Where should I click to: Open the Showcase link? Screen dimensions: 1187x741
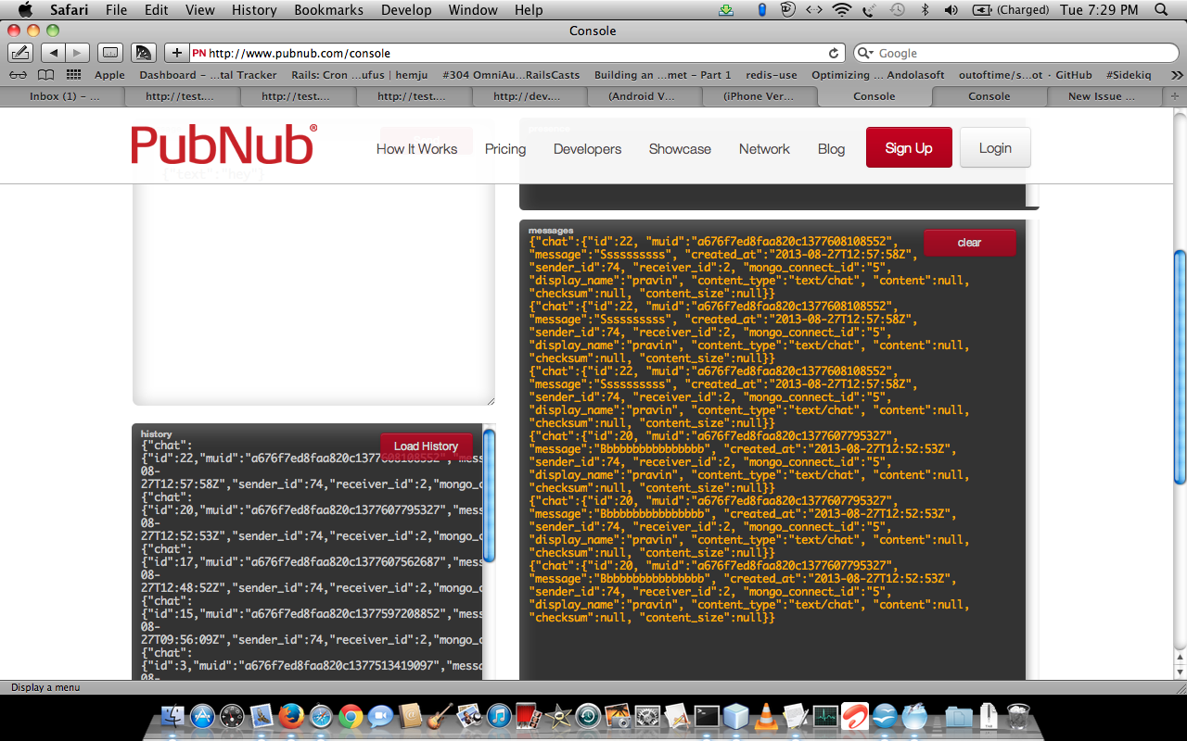tap(680, 148)
